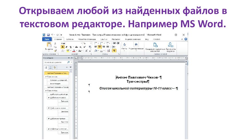
Task: Browse pages thumbnails view in navigation pane
Action: click(x=50, y=68)
